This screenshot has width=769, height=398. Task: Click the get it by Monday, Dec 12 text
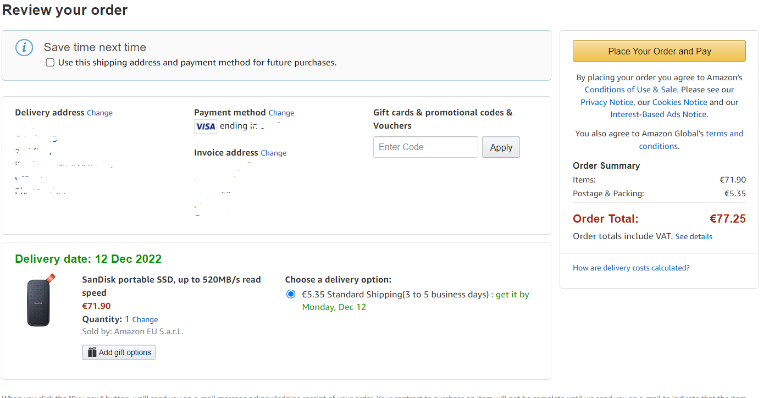[x=416, y=301]
